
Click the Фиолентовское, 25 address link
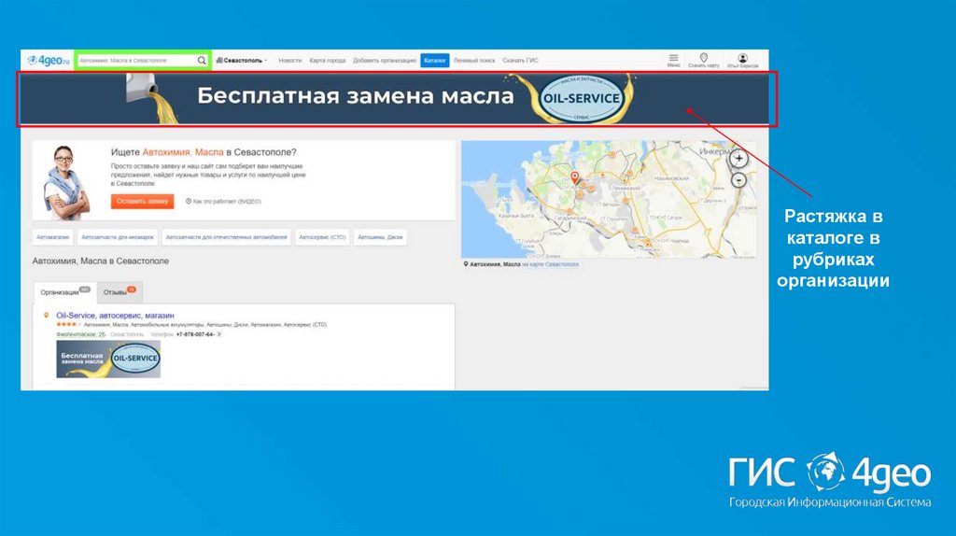[x=80, y=334]
